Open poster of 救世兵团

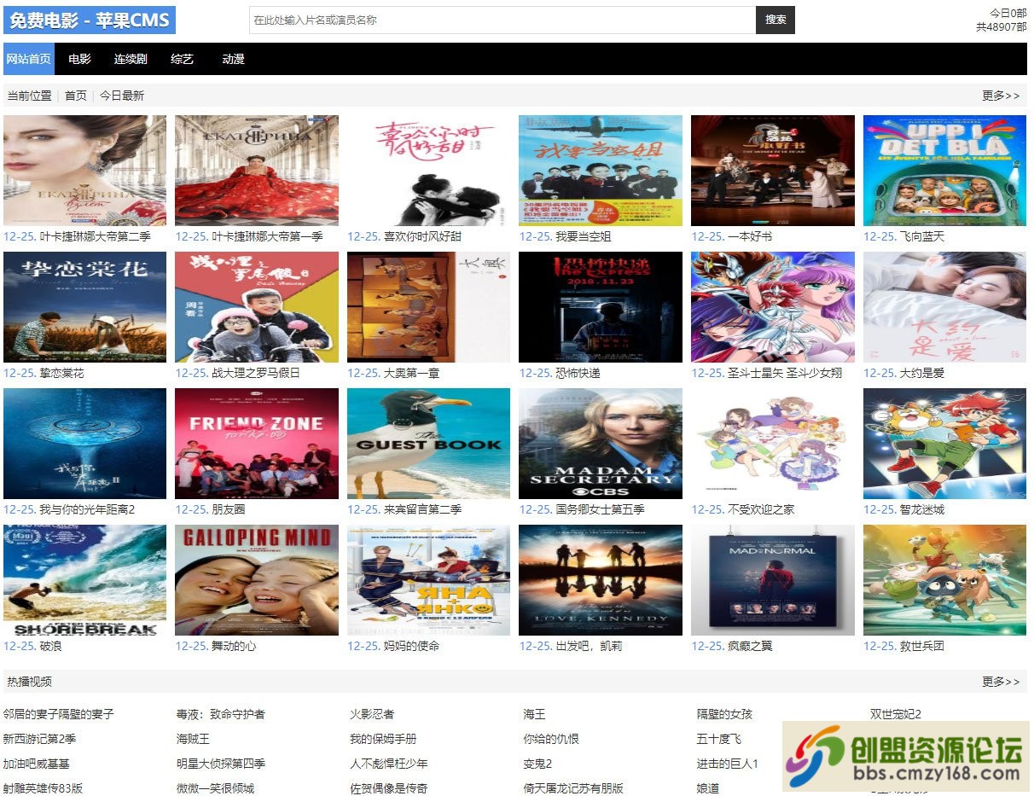pyautogui.click(x=944, y=580)
